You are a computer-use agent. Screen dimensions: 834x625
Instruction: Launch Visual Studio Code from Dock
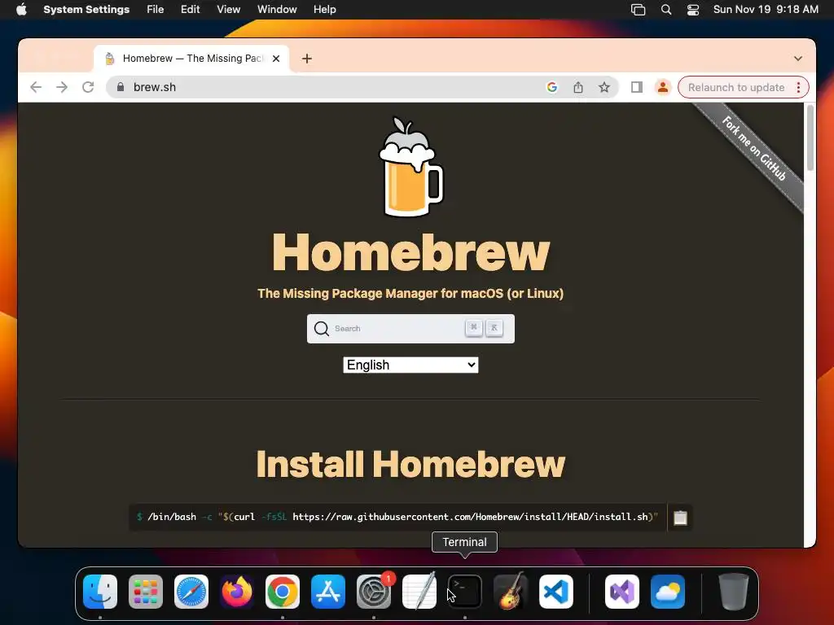[556, 592]
